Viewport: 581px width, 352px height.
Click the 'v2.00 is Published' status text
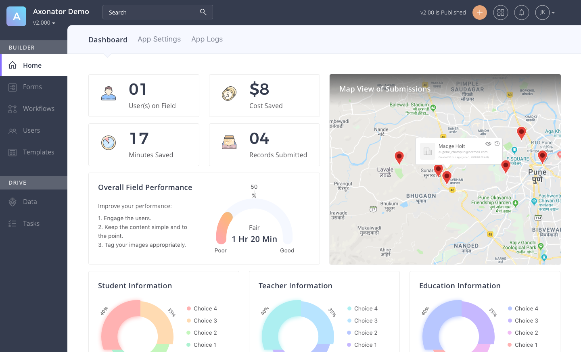click(443, 12)
